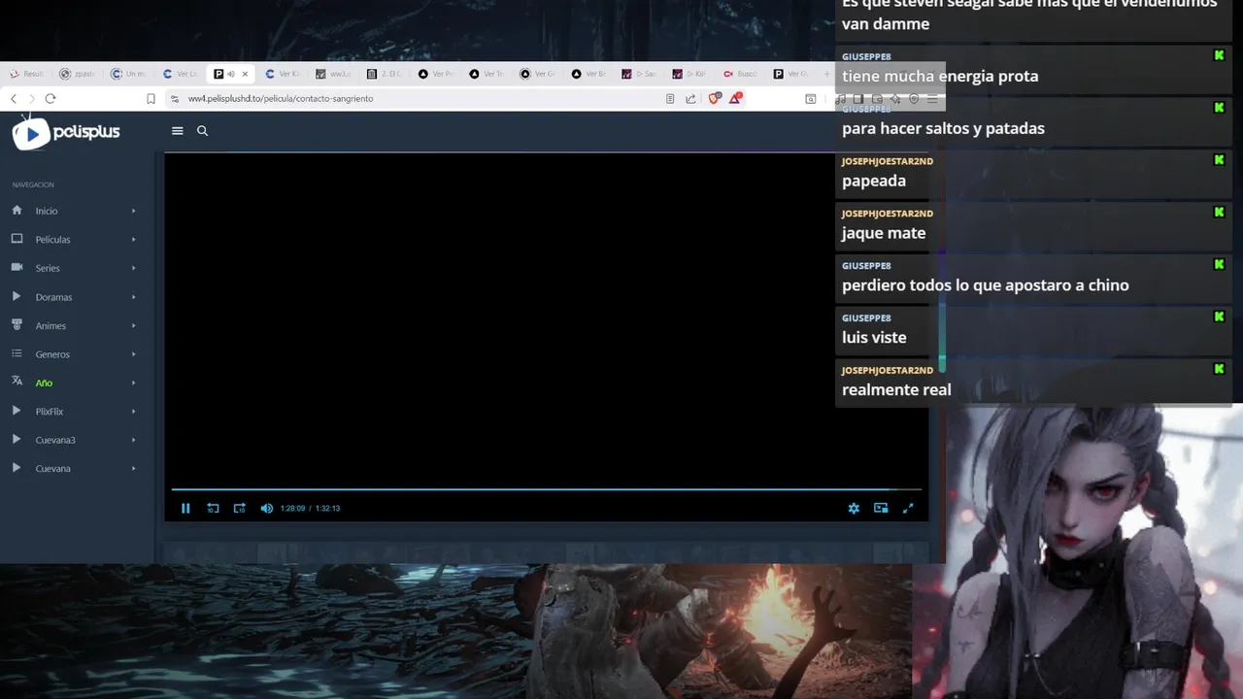Open Cuevana3 in the sidebar
Image resolution: width=1243 pixels, height=699 pixels.
click(55, 440)
